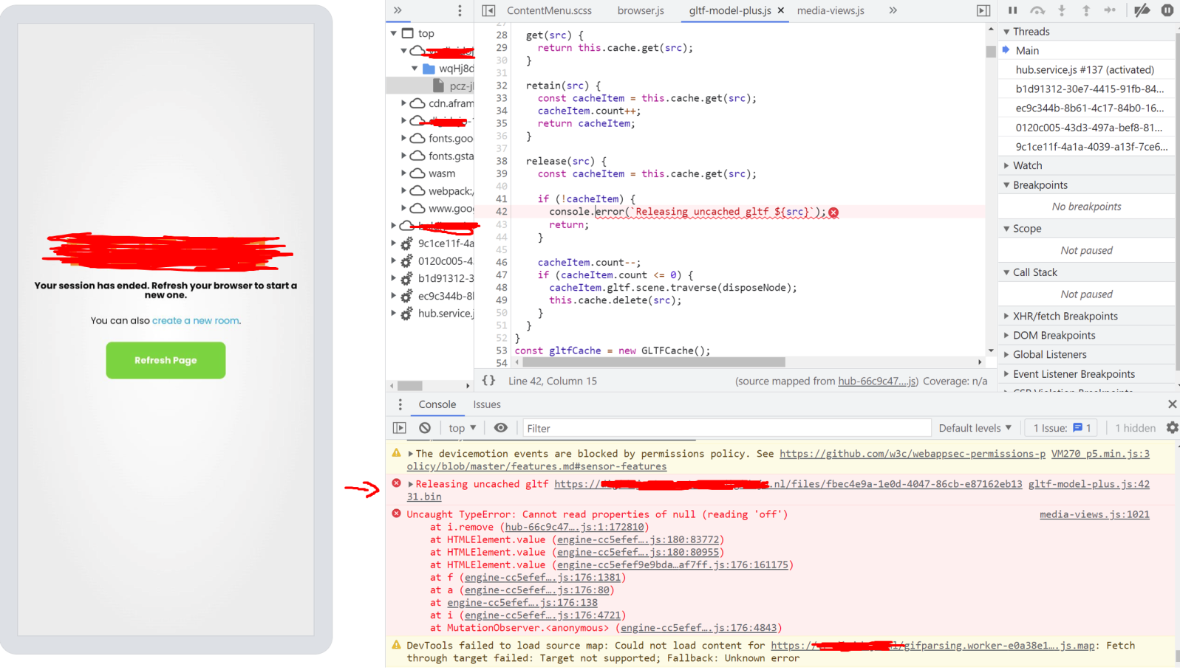Show more navigator tabs with double chevron
The width and height of the screenshot is (1180, 670).
(398, 10)
